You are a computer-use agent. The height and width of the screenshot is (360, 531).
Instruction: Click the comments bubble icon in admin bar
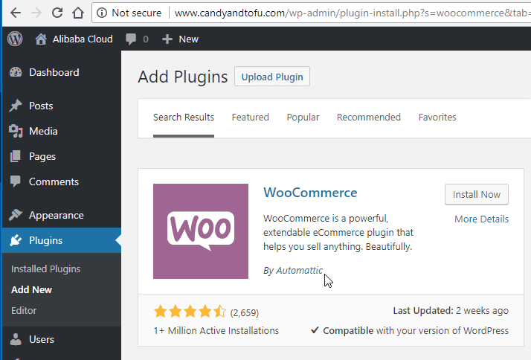tap(131, 39)
